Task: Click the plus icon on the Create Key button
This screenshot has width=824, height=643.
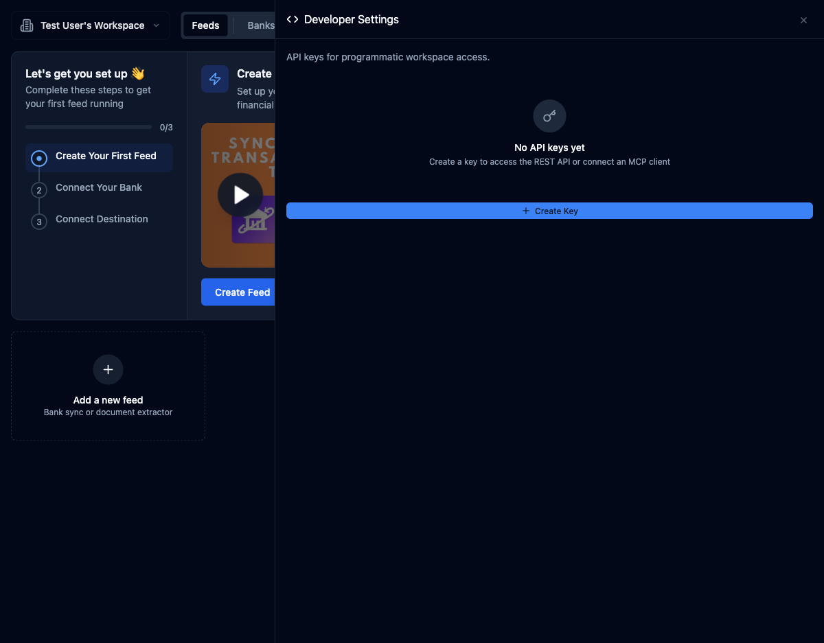Action: click(x=527, y=211)
